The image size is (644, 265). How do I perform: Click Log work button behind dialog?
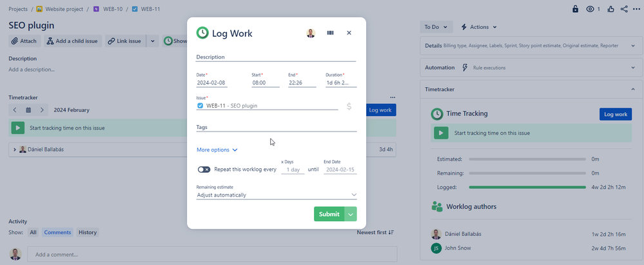pos(381,110)
